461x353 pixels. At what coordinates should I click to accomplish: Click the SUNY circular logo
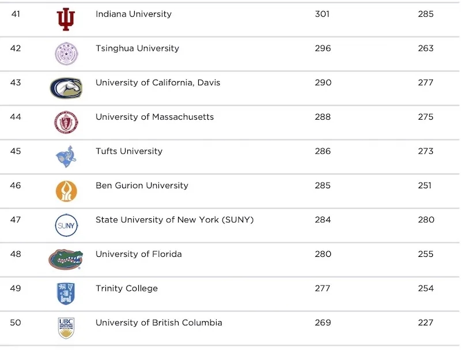66,225
